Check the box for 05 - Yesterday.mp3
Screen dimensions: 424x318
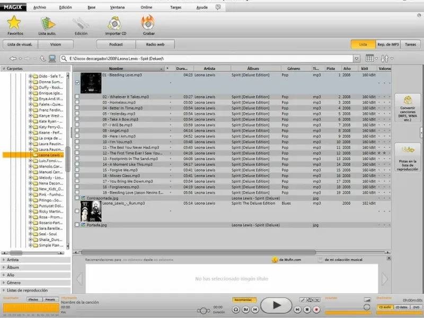point(77,113)
